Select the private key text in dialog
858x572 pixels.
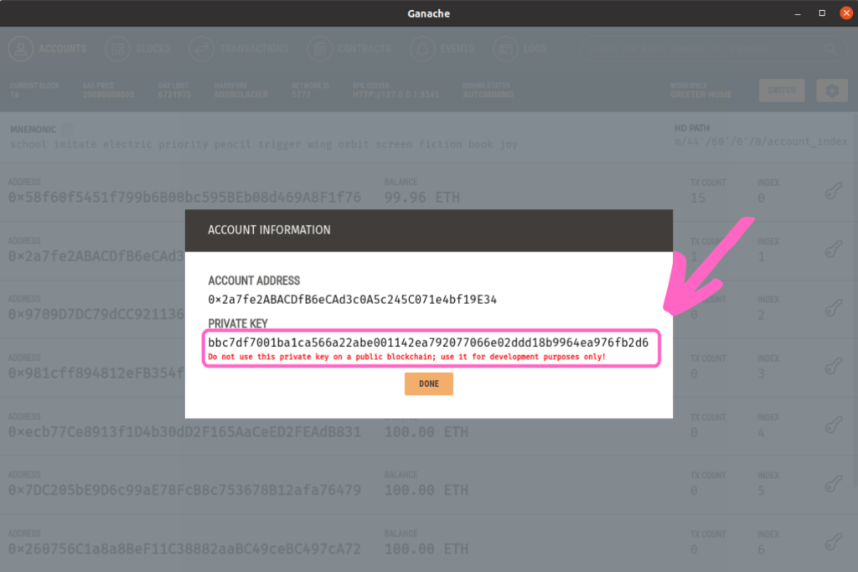click(428, 343)
